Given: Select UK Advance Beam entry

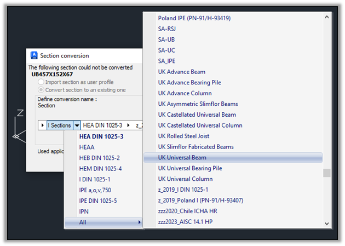Looking at the screenshot, I should tap(233, 72).
